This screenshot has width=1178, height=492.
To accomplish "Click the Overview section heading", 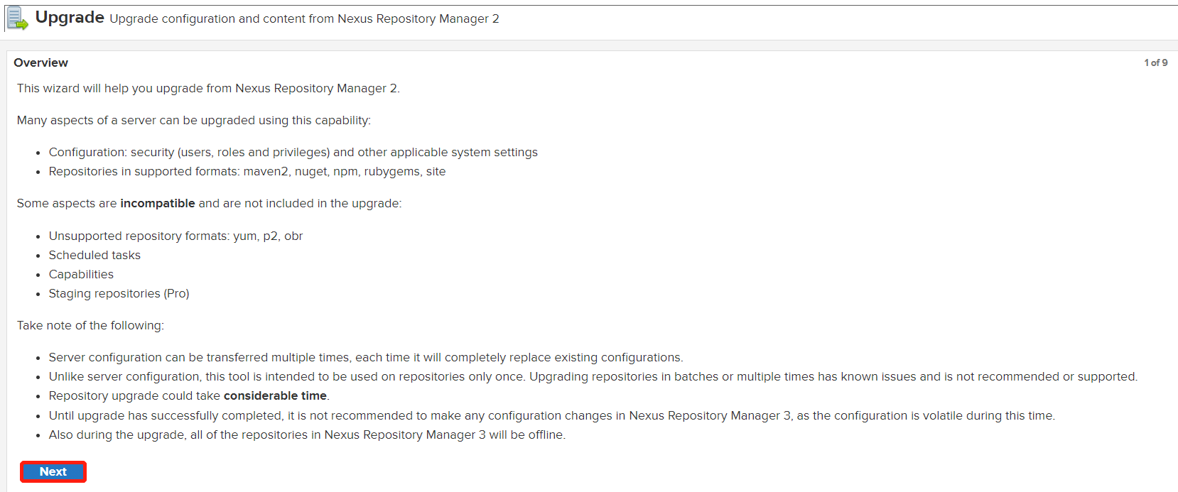I will point(41,62).
